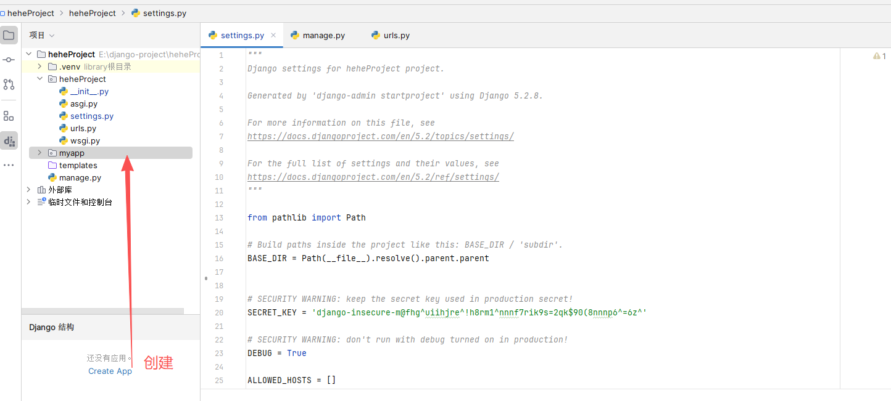Image resolution: width=891 pixels, height=401 pixels.
Task: Close the settings.py editor tab
Action: click(273, 35)
